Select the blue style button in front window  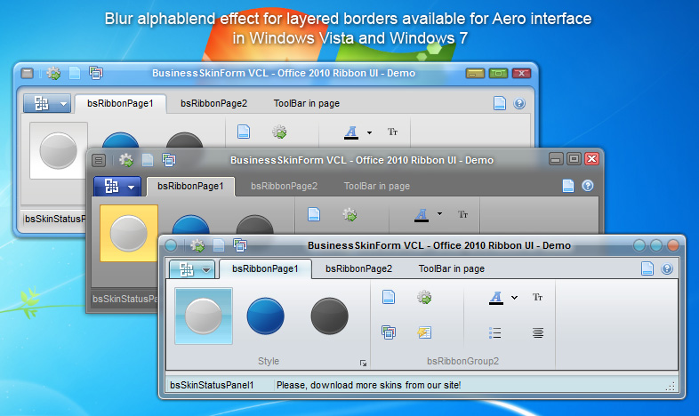[265, 316]
